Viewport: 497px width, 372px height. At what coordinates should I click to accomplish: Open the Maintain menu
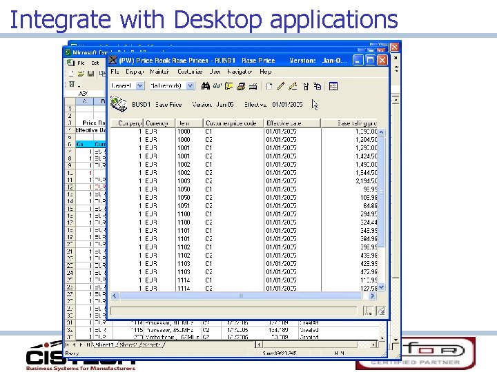pos(159,72)
